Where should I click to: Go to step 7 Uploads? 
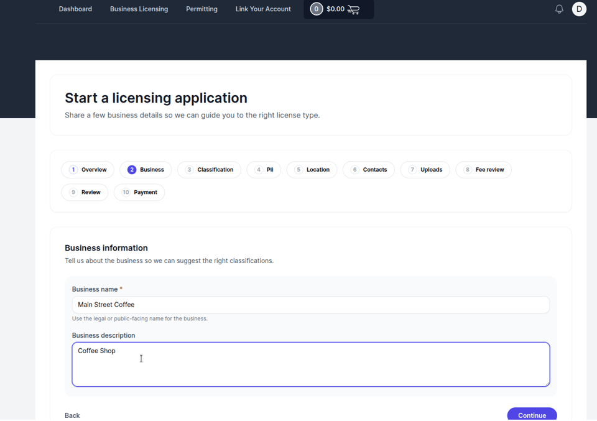point(425,170)
